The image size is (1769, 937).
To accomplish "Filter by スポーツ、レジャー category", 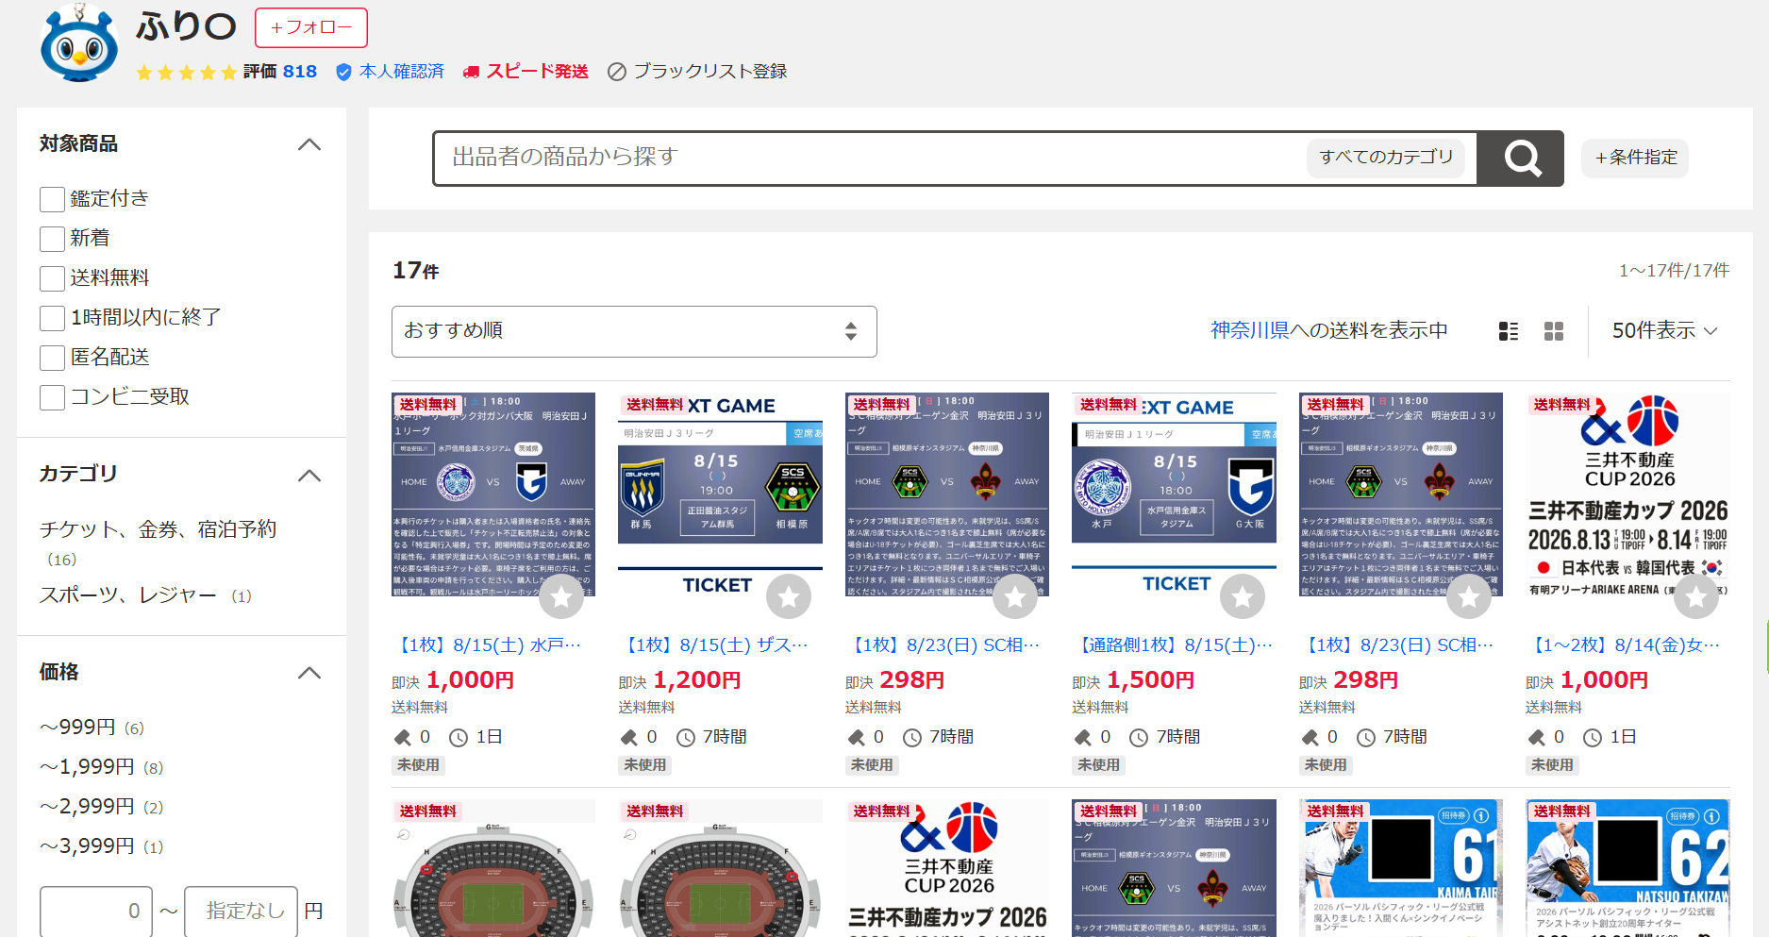I will 128,595.
